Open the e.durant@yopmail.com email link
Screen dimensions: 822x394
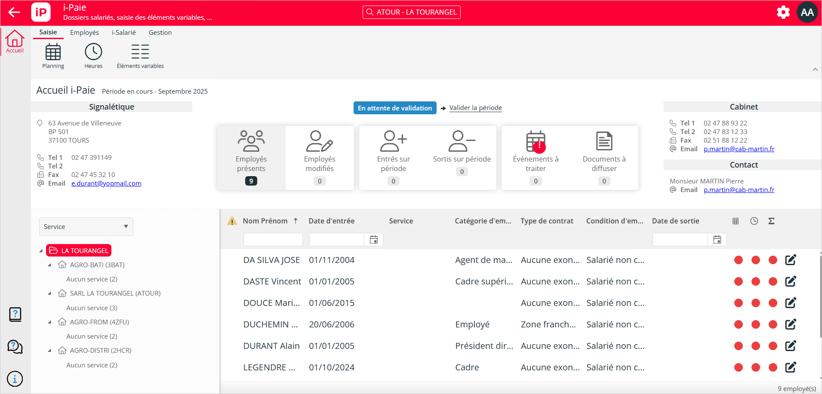click(x=106, y=183)
